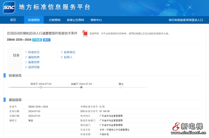Jump to 标准状态 section in contents
Screen dimensions: 209x138
pyautogui.click(x=34, y=52)
